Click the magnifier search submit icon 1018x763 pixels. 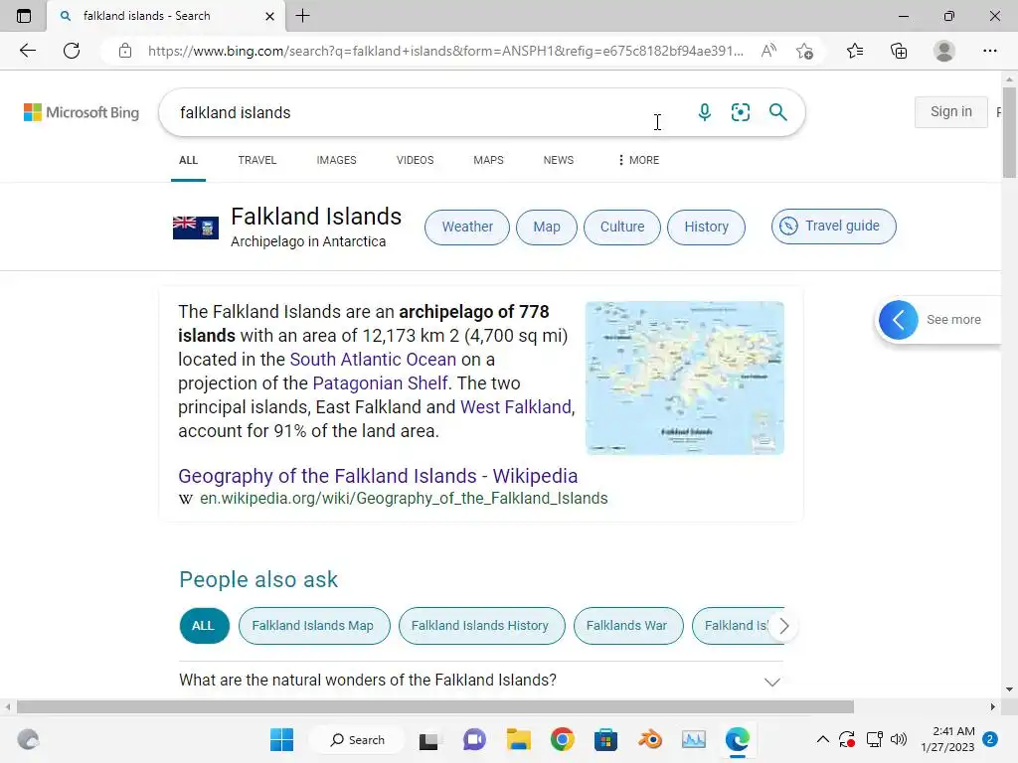[x=777, y=112]
